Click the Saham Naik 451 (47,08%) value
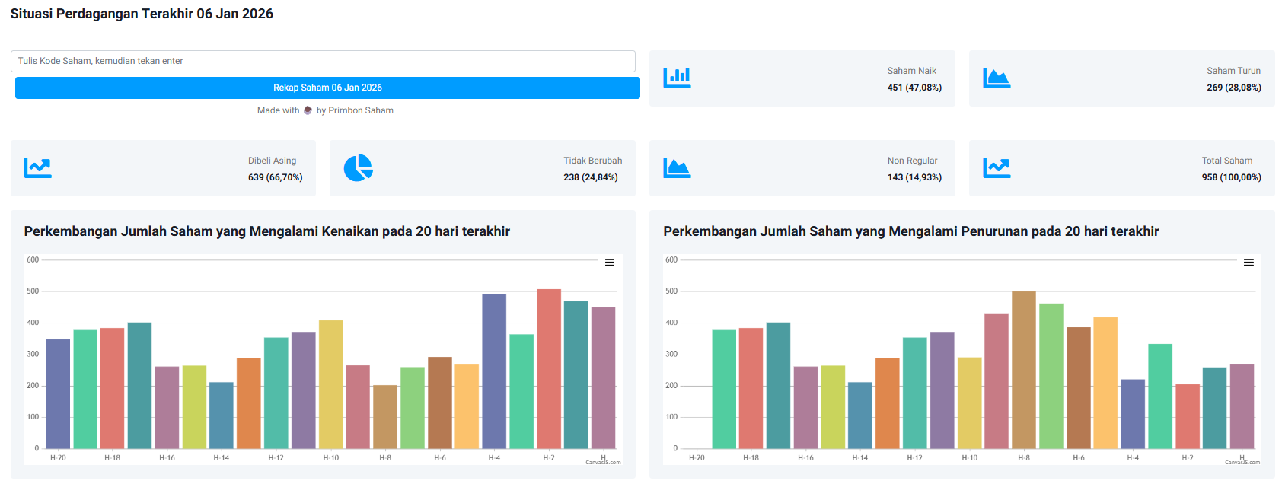The image size is (1282, 487). [x=914, y=88]
